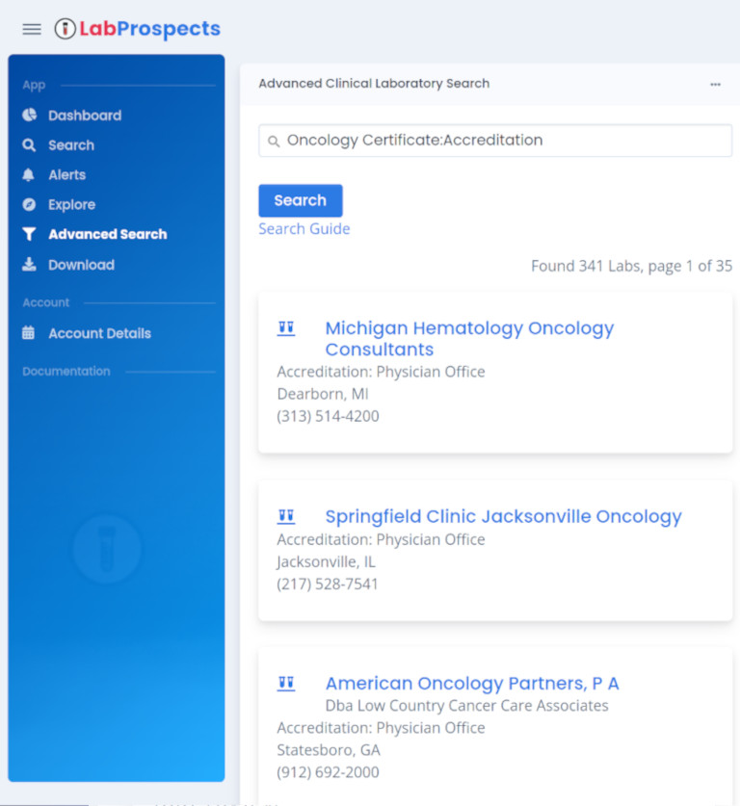Image resolution: width=740 pixels, height=806 pixels.
Task: Click the magnifier icon inside search field
Action: [x=274, y=141]
